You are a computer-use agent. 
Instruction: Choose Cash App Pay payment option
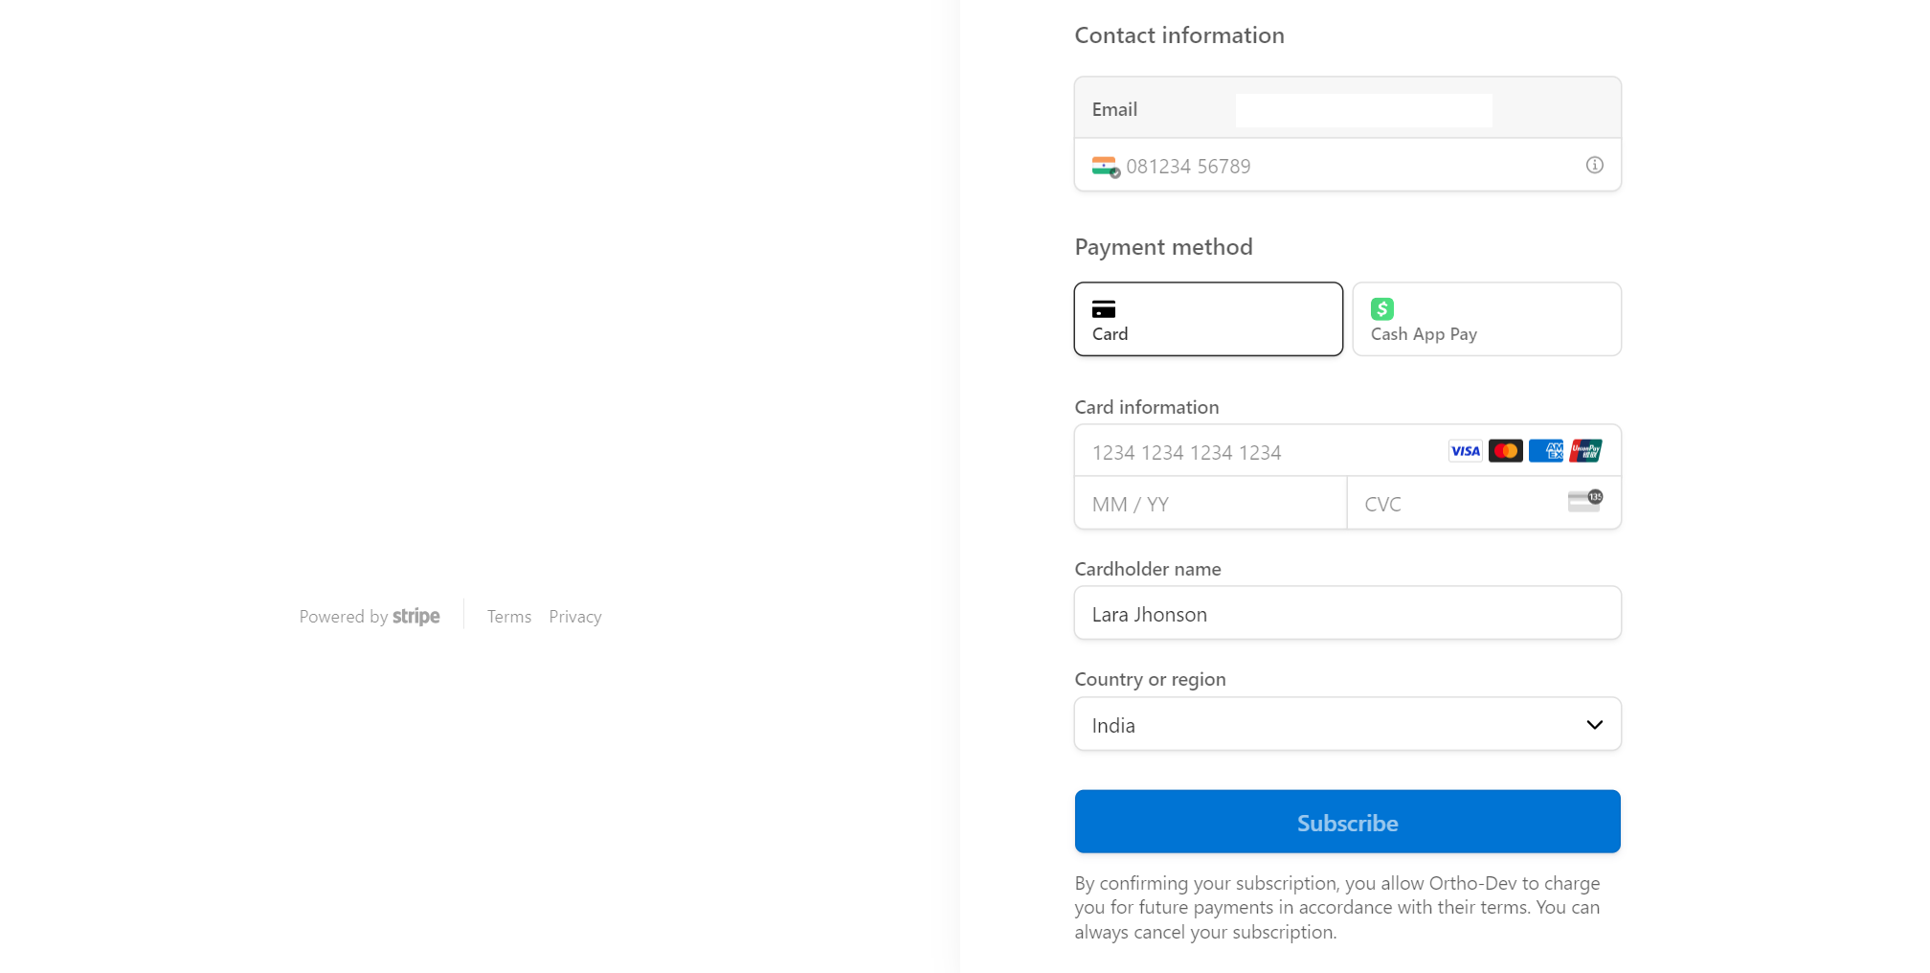[1486, 319]
